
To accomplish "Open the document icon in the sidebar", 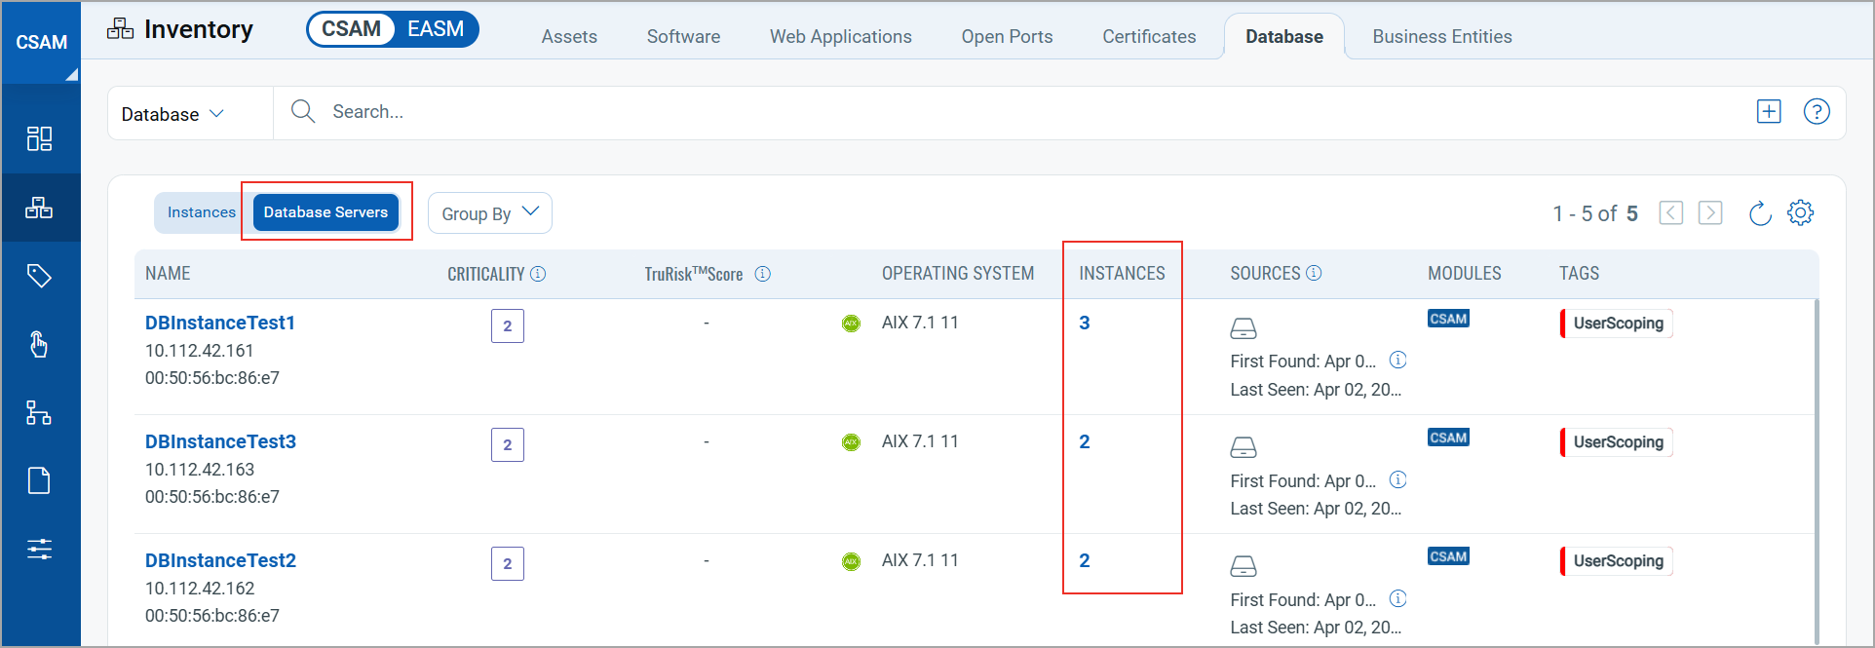I will [39, 480].
